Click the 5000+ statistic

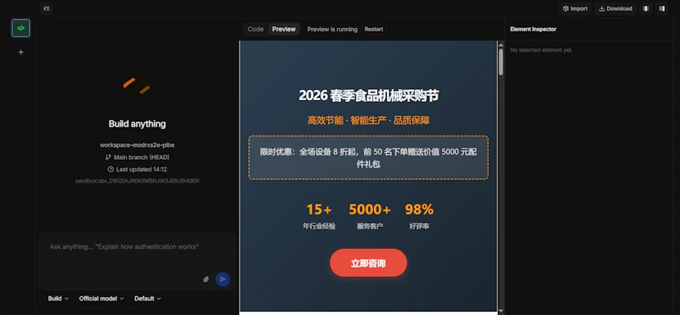370,210
